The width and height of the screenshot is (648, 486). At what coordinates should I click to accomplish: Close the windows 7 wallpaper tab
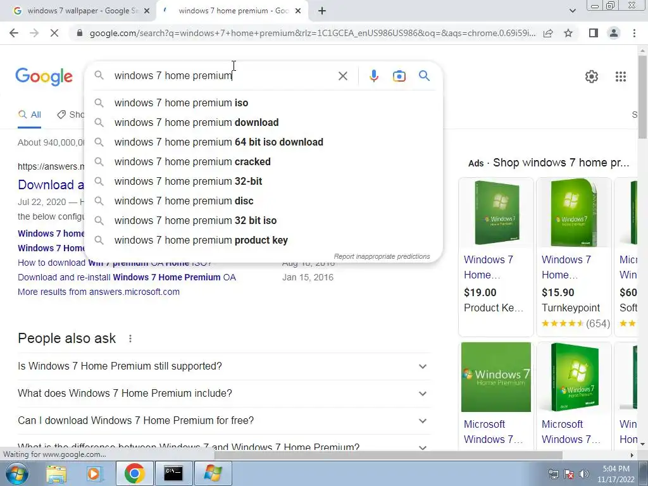click(x=147, y=11)
